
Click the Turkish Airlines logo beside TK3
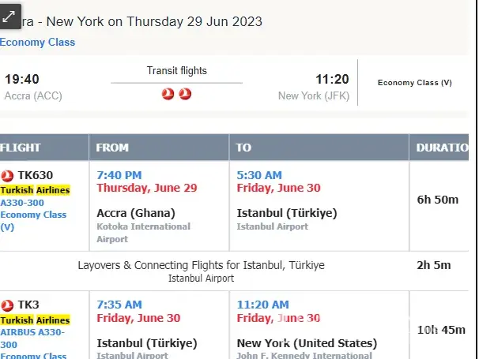tap(8, 305)
